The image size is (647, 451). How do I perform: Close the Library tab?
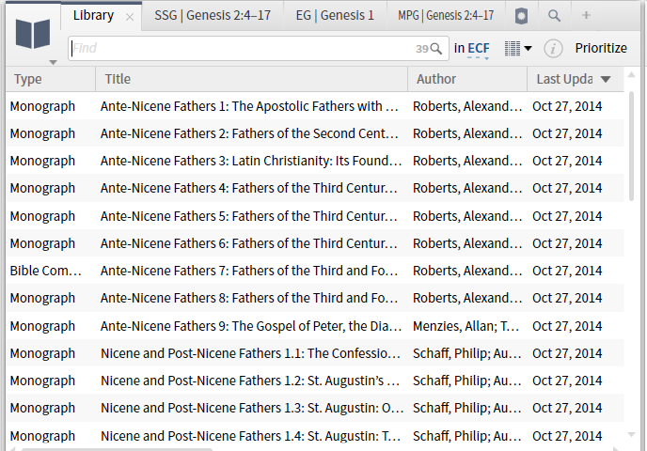130,17
